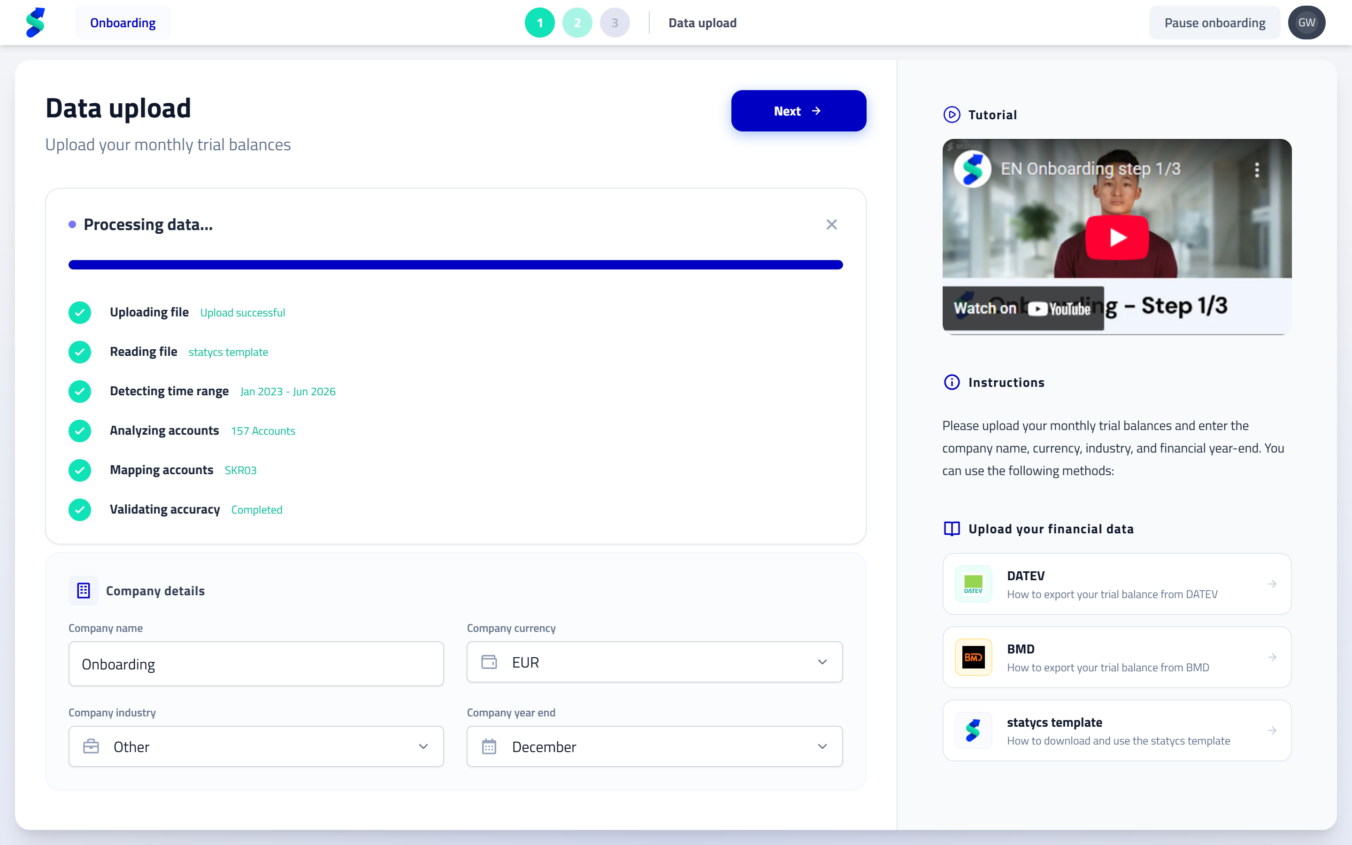Viewport: 1352px width, 845px height.
Task: Click the Pause onboarding button
Action: tap(1214, 23)
